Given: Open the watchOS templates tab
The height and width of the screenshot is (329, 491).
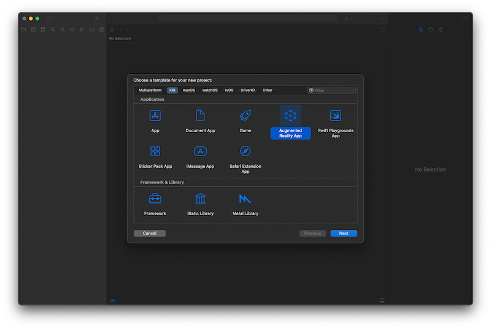Looking at the screenshot, I should click(210, 90).
